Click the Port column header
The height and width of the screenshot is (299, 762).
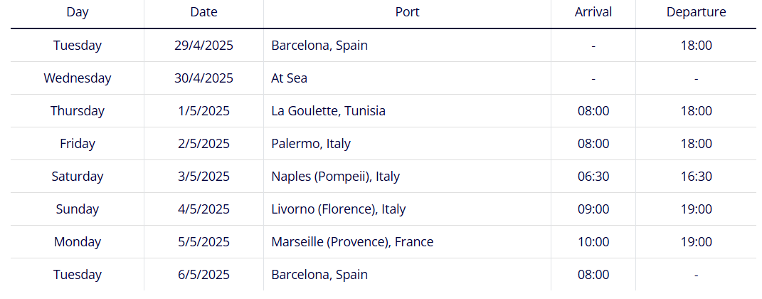(407, 12)
